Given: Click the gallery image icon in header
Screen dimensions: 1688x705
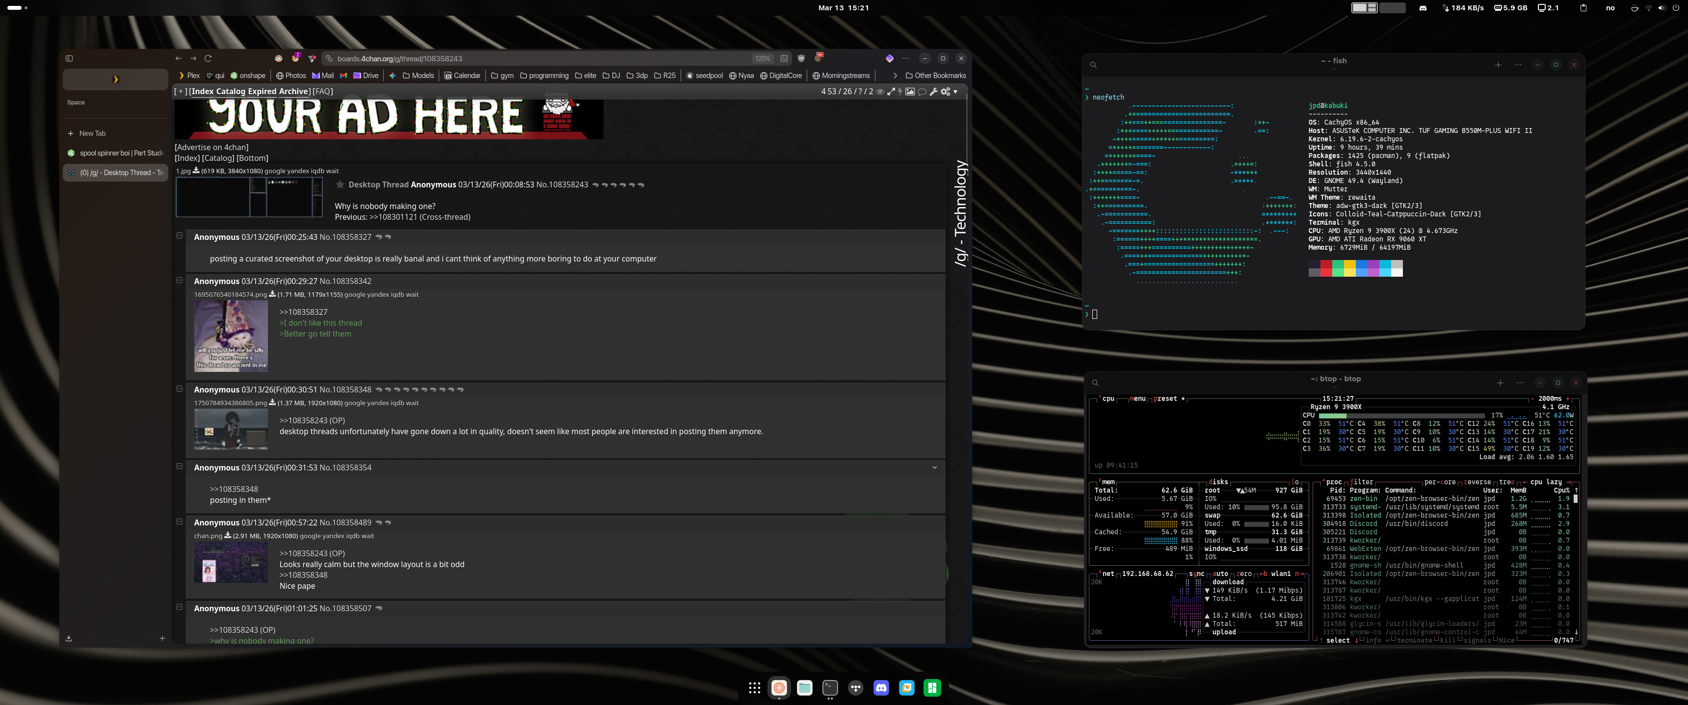Looking at the screenshot, I should (910, 92).
